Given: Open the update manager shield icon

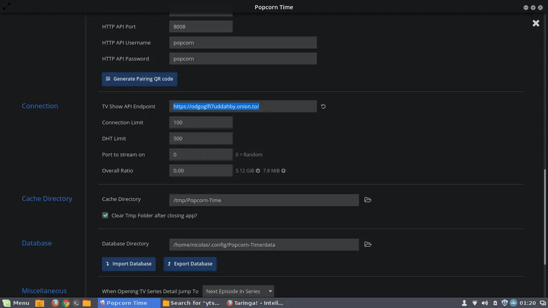Looking at the screenshot, I should 505,303.
